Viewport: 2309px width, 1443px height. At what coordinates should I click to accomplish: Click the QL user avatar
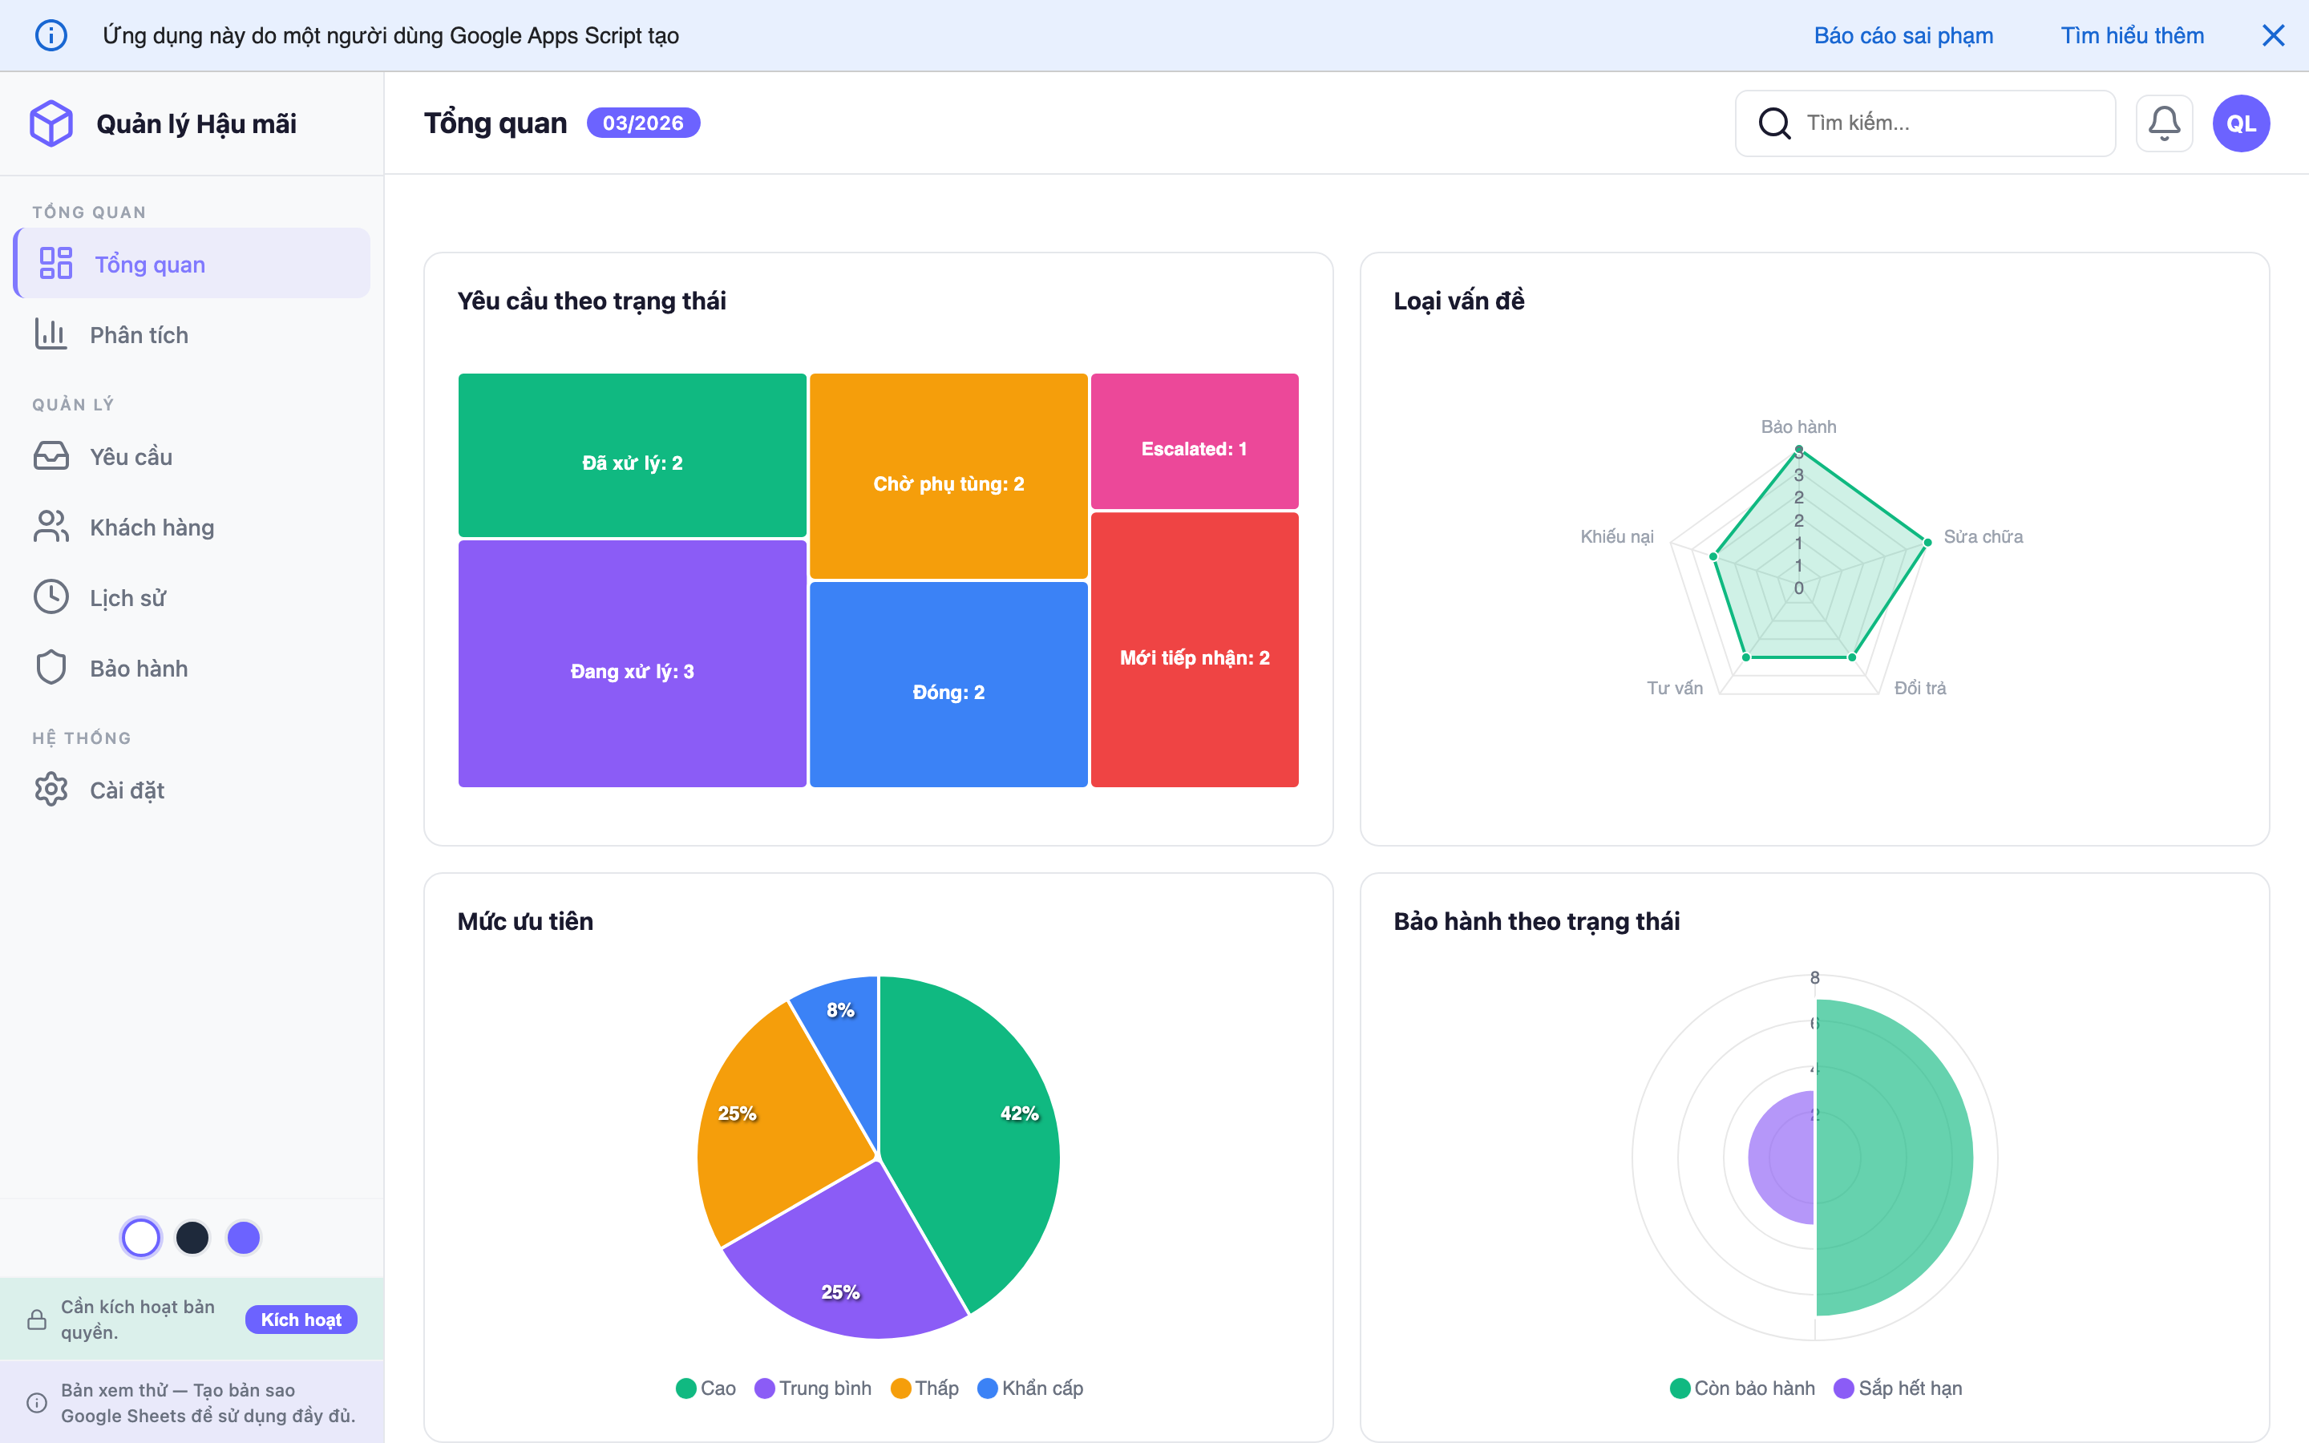click(2240, 123)
